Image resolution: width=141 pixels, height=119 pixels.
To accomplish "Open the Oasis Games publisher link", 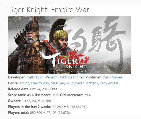I will pyautogui.click(x=112, y=77).
